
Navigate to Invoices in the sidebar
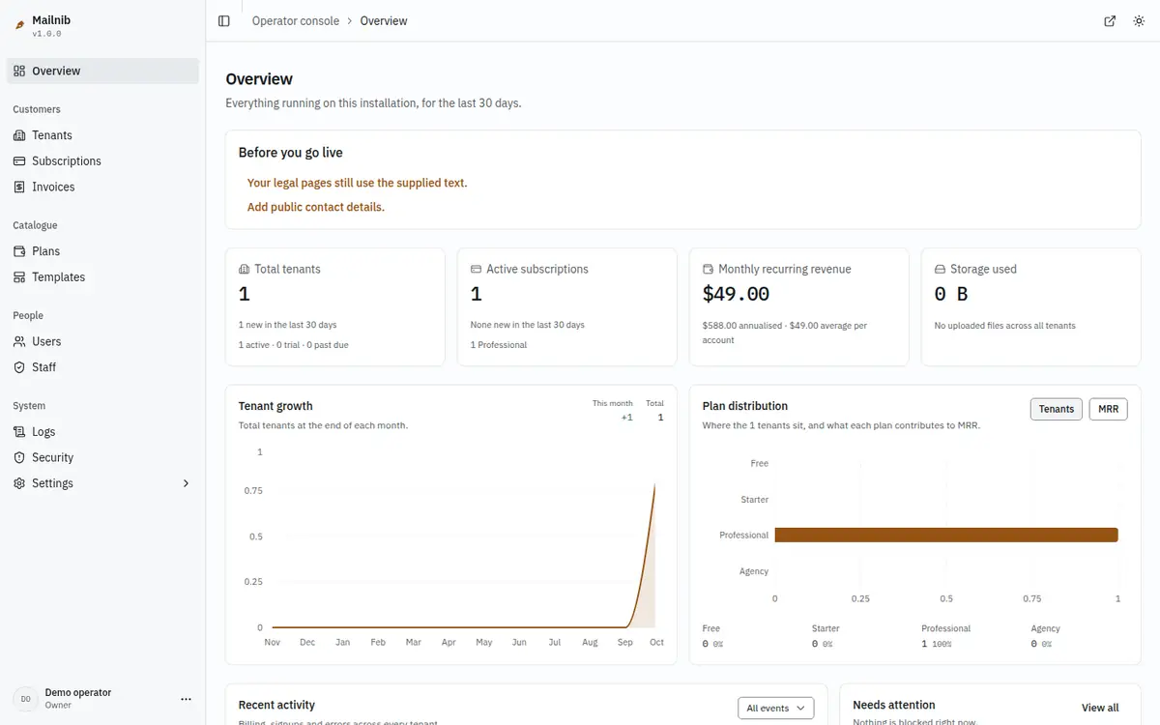[102, 187]
